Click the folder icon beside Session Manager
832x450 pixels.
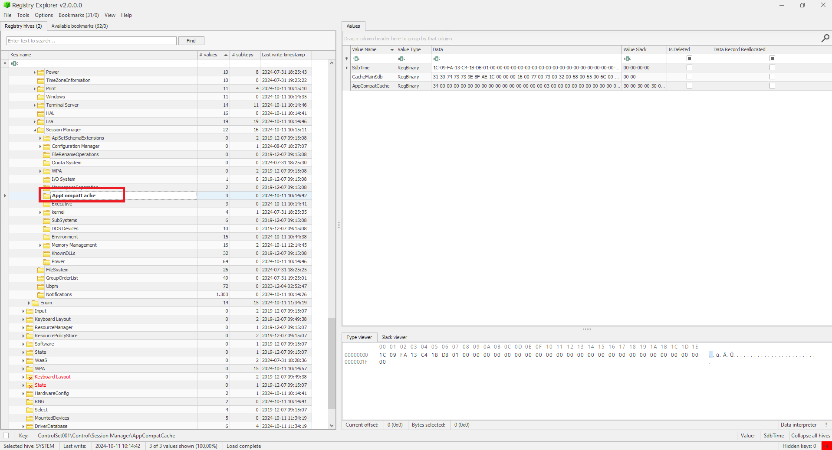click(x=41, y=130)
